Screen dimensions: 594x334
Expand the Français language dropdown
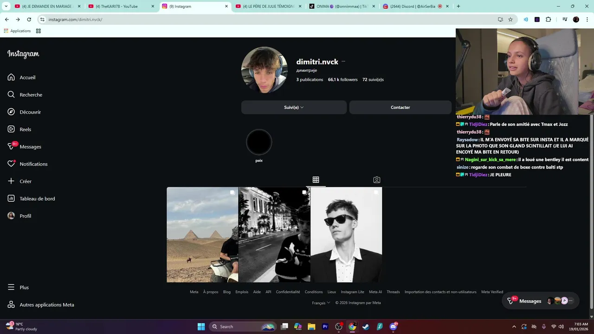(321, 303)
